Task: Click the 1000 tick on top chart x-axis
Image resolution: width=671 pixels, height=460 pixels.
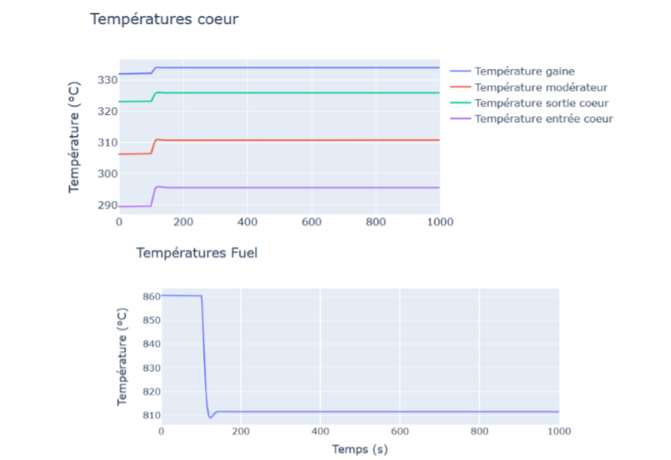Action: tap(439, 223)
